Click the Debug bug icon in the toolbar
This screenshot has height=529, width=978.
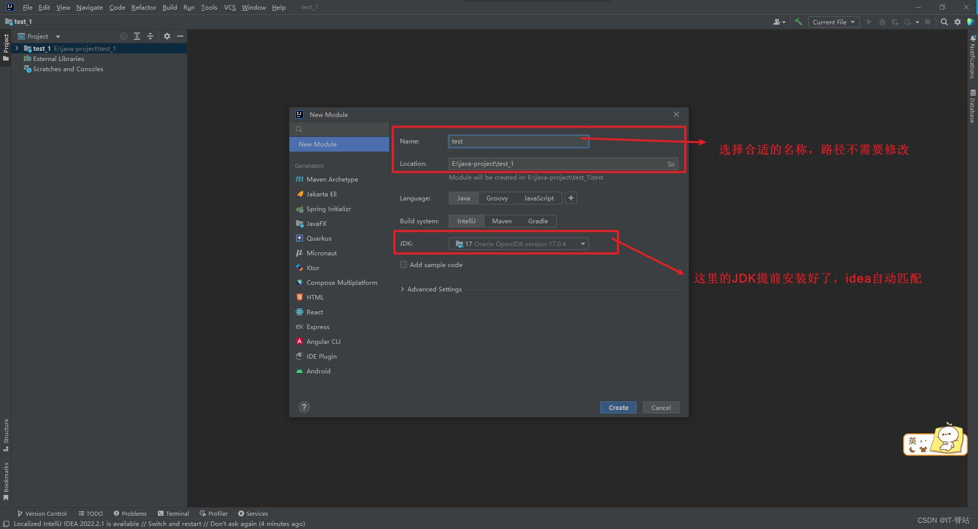[882, 22]
